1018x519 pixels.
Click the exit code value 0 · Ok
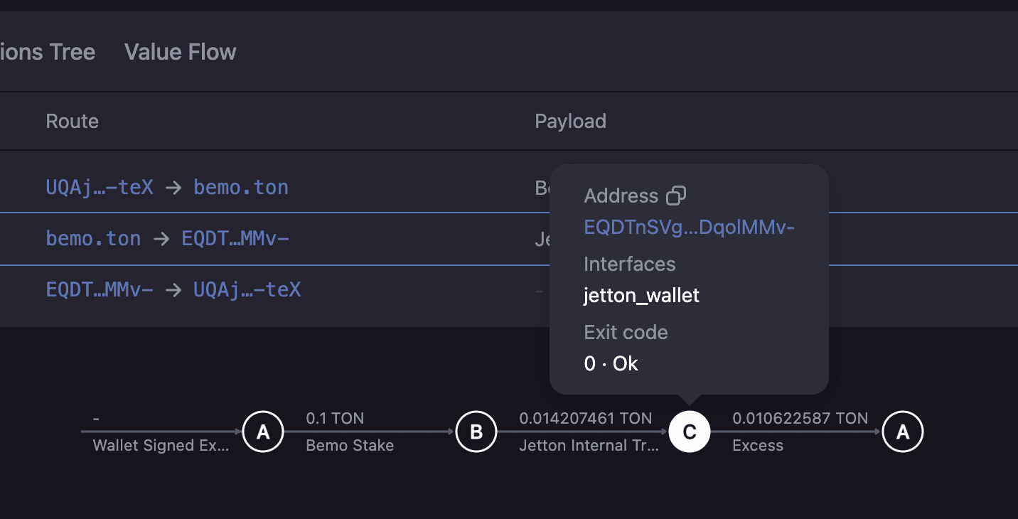611,363
